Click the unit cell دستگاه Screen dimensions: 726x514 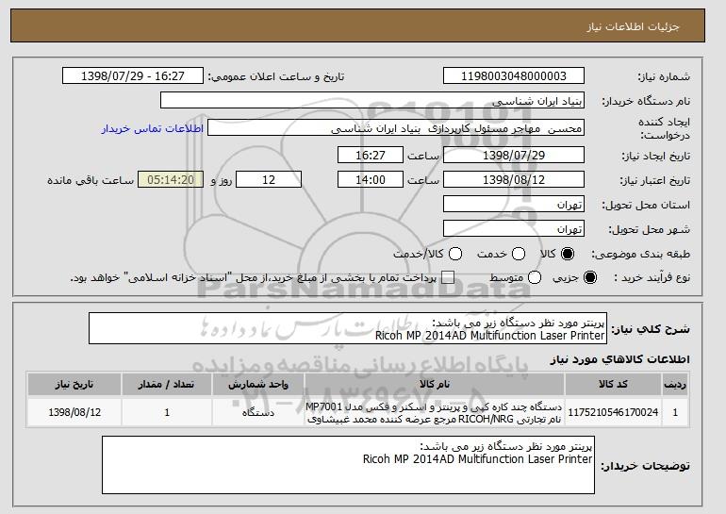[258, 412]
